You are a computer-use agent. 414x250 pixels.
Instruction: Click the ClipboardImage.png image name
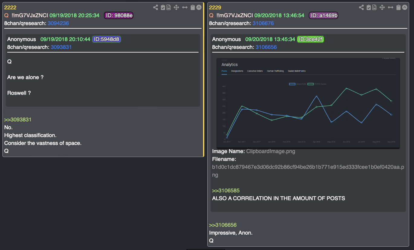[271, 151]
